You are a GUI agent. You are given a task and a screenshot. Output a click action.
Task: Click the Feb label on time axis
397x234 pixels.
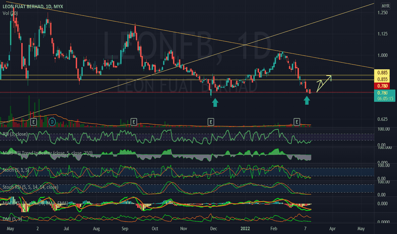click(x=274, y=229)
